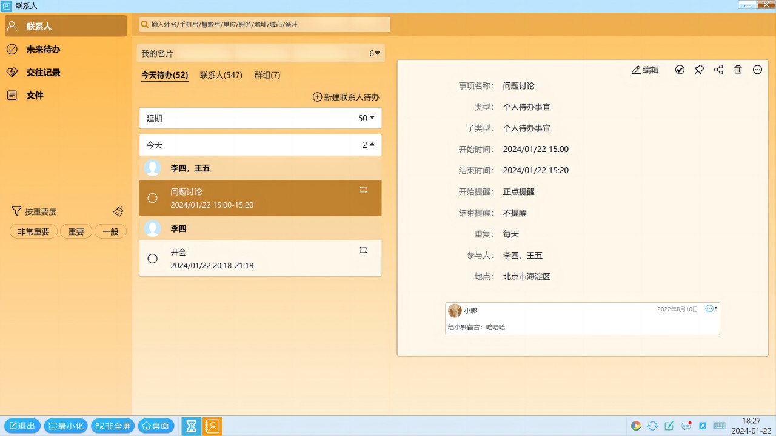Open the more options ellipsis icon
This screenshot has width=776, height=436.
click(x=757, y=70)
